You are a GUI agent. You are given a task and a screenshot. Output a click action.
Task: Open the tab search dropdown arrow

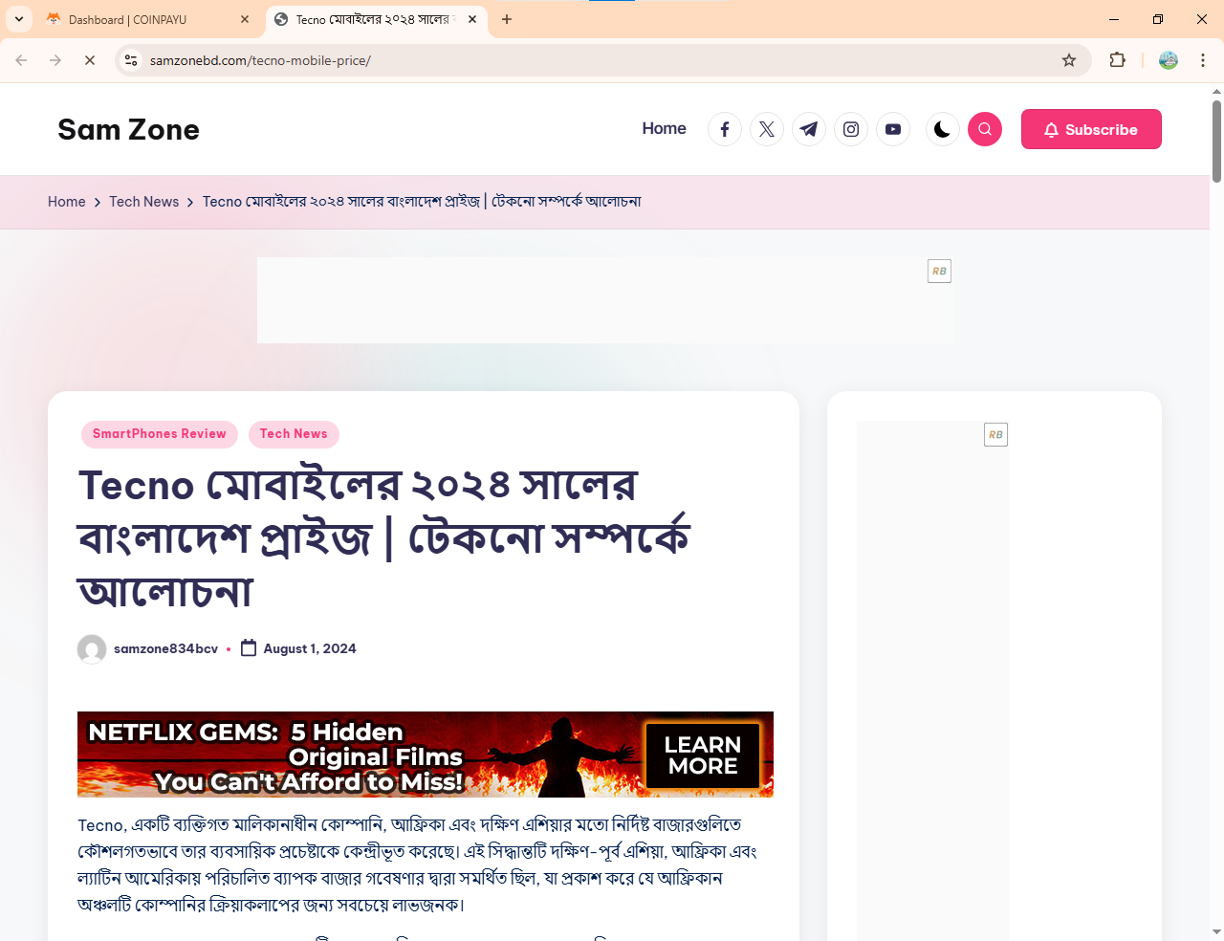tap(19, 19)
